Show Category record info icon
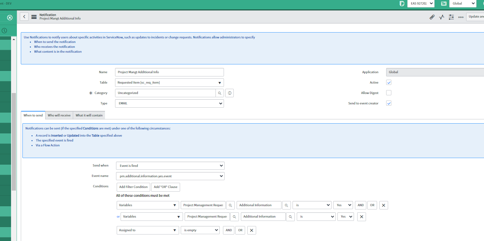Image resolution: width=484 pixels, height=241 pixels. pyautogui.click(x=229, y=93)
